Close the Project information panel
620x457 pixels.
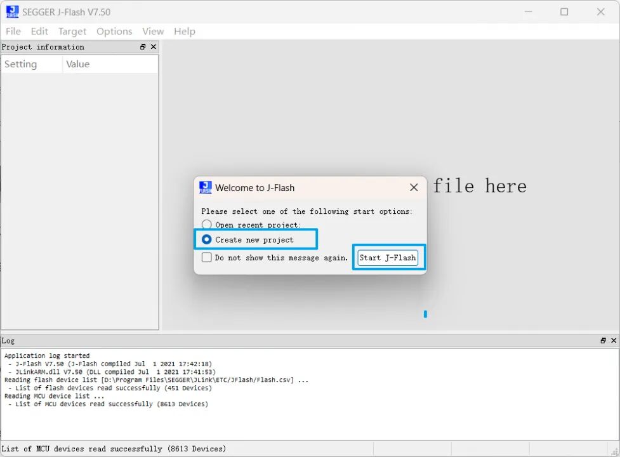[x=153, y=47]
